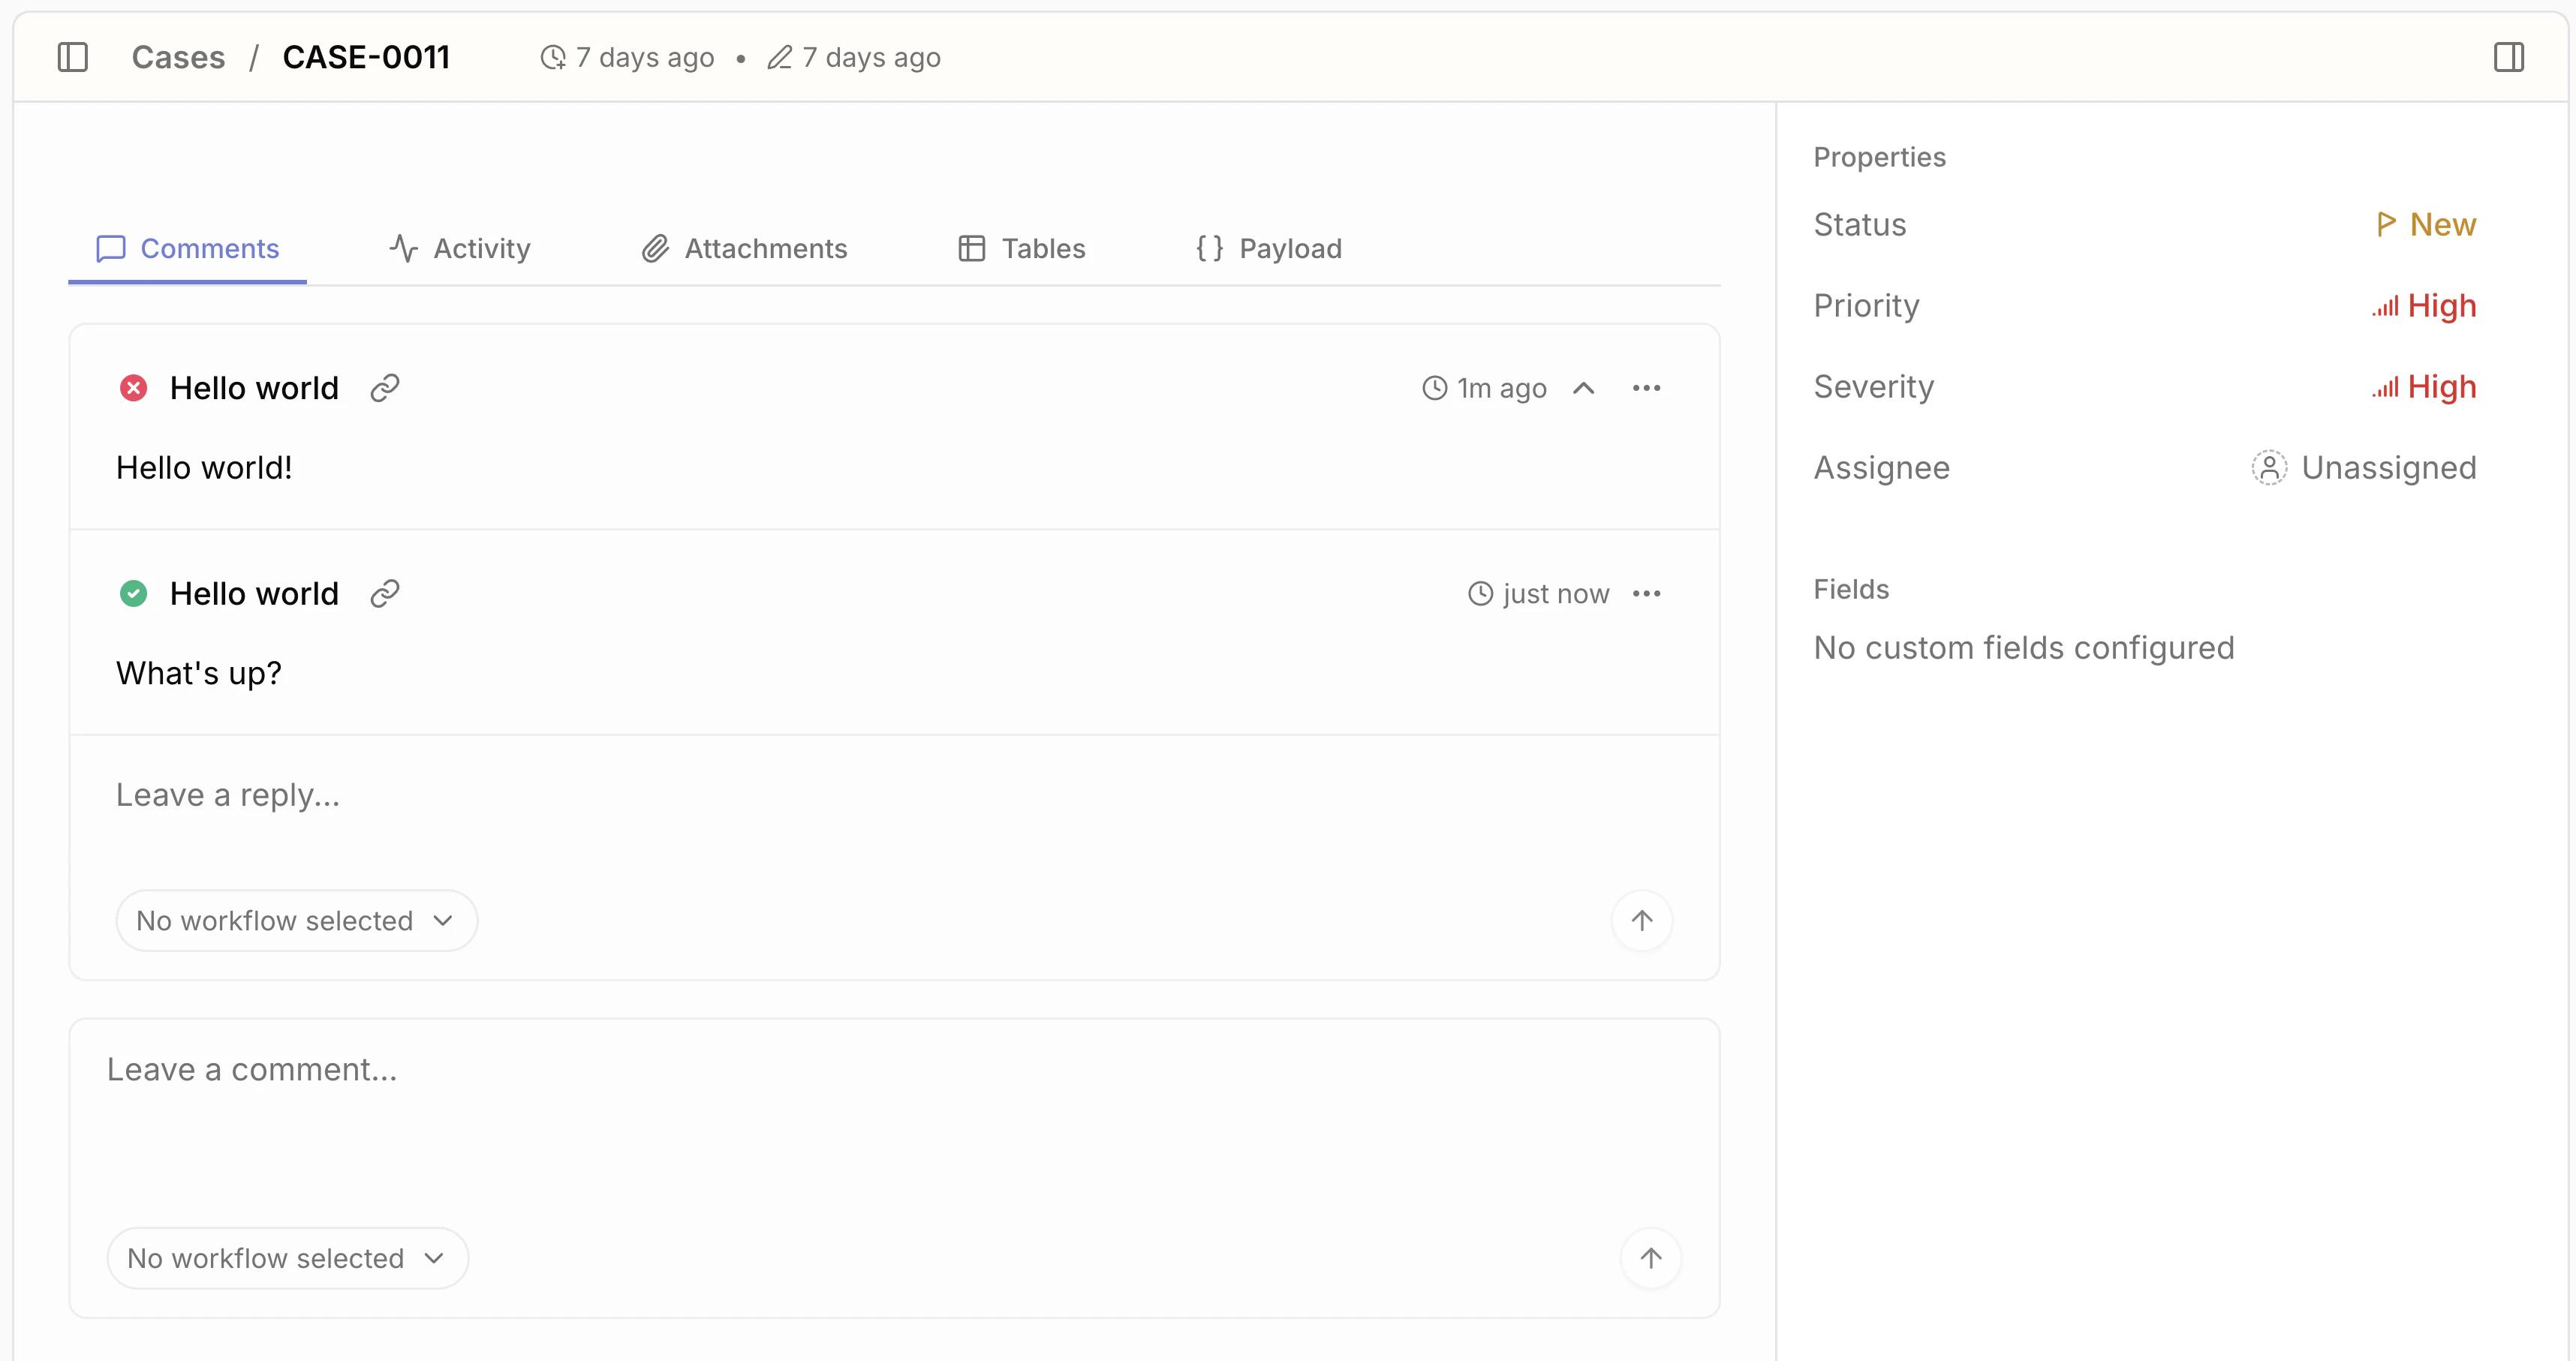This screenshot has height=1361, width=2576.
Task: Open reply's No workflow selected dropdown
Action: (296, 921)
